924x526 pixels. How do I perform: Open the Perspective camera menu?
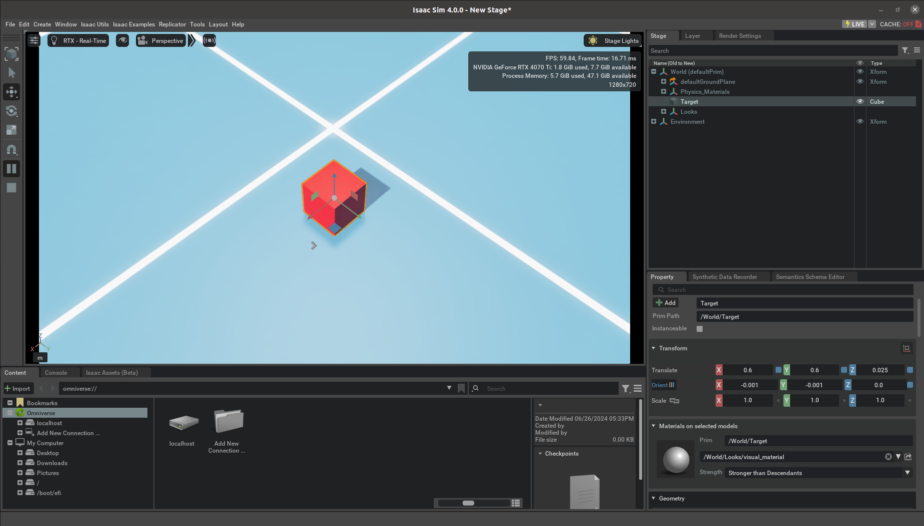161,40
